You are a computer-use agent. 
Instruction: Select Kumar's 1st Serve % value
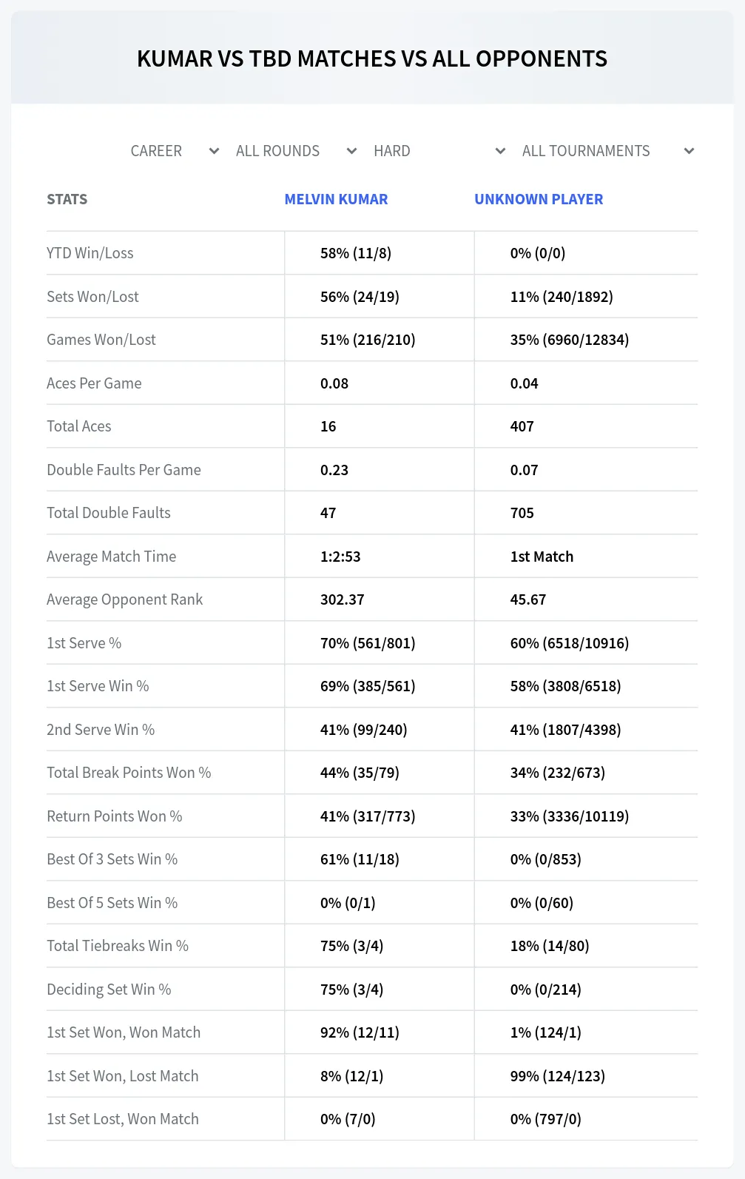(368, 643)
